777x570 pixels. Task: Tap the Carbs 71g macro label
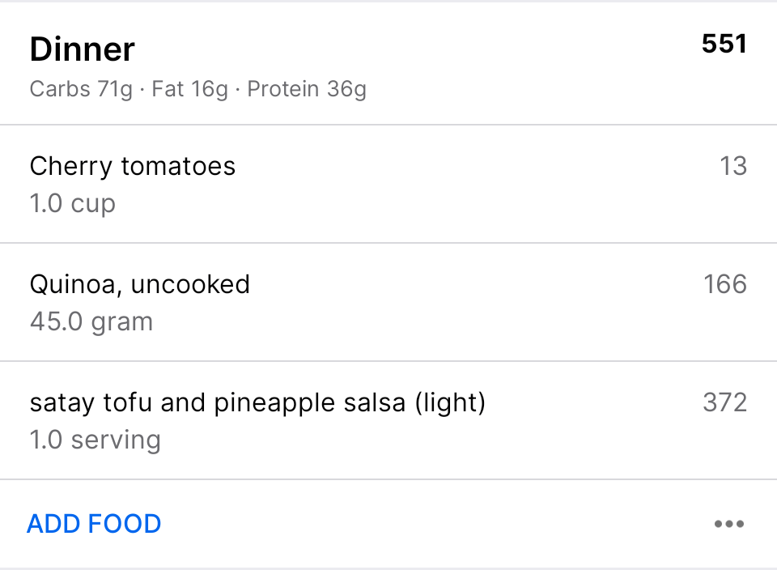(81, 89)
